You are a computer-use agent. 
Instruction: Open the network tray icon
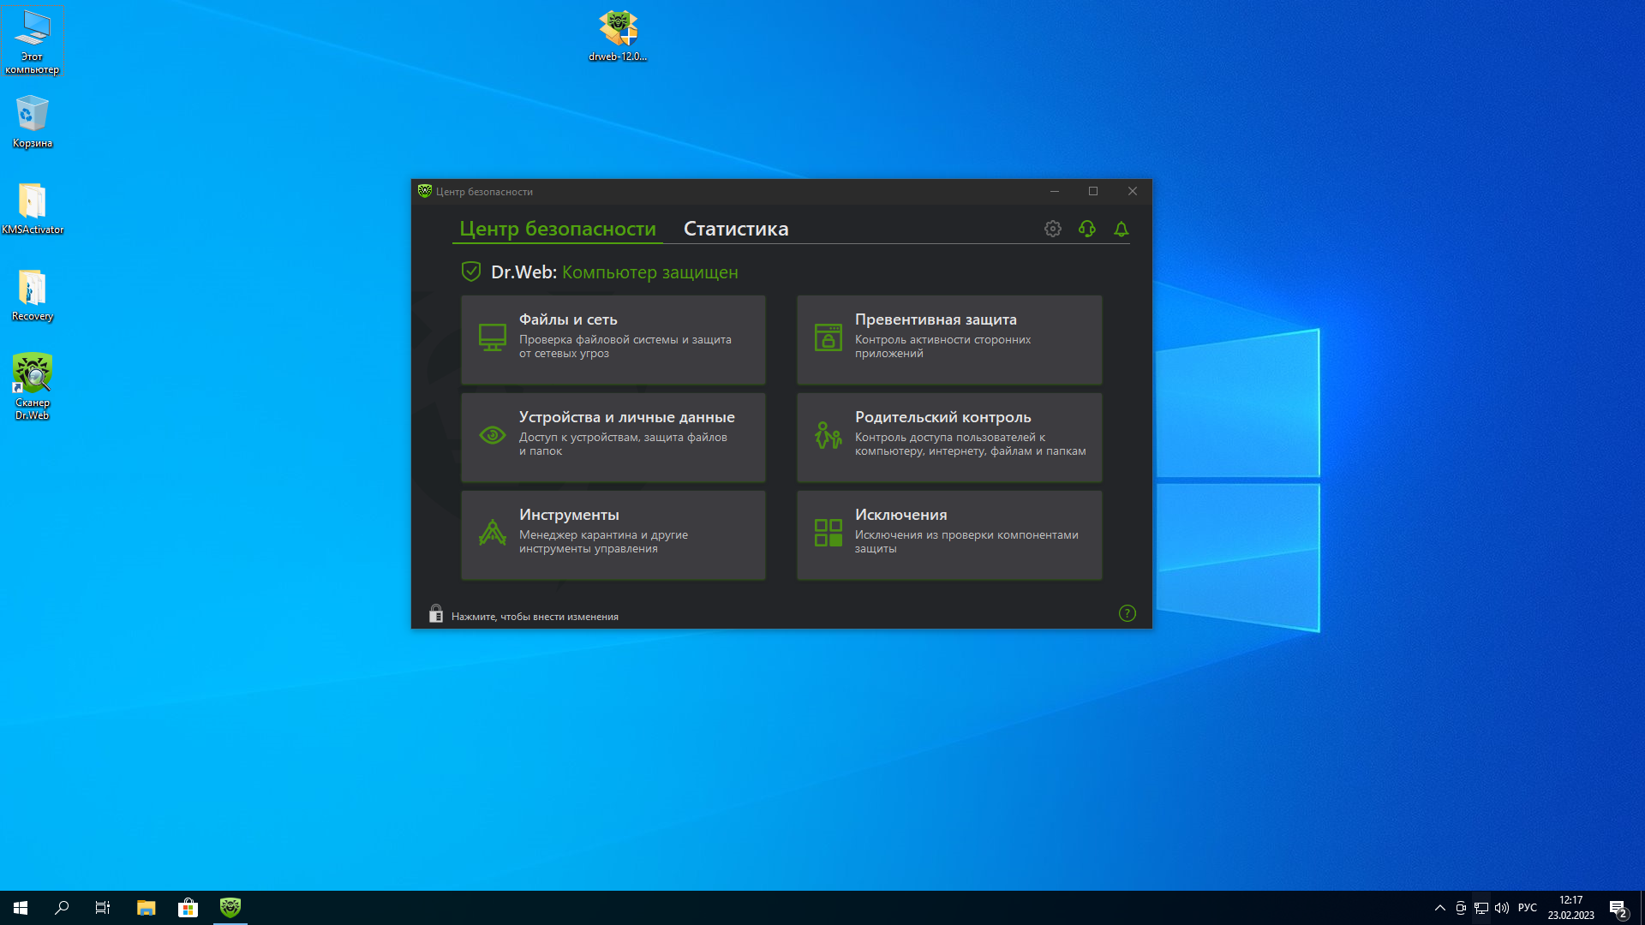(1481, 908)
